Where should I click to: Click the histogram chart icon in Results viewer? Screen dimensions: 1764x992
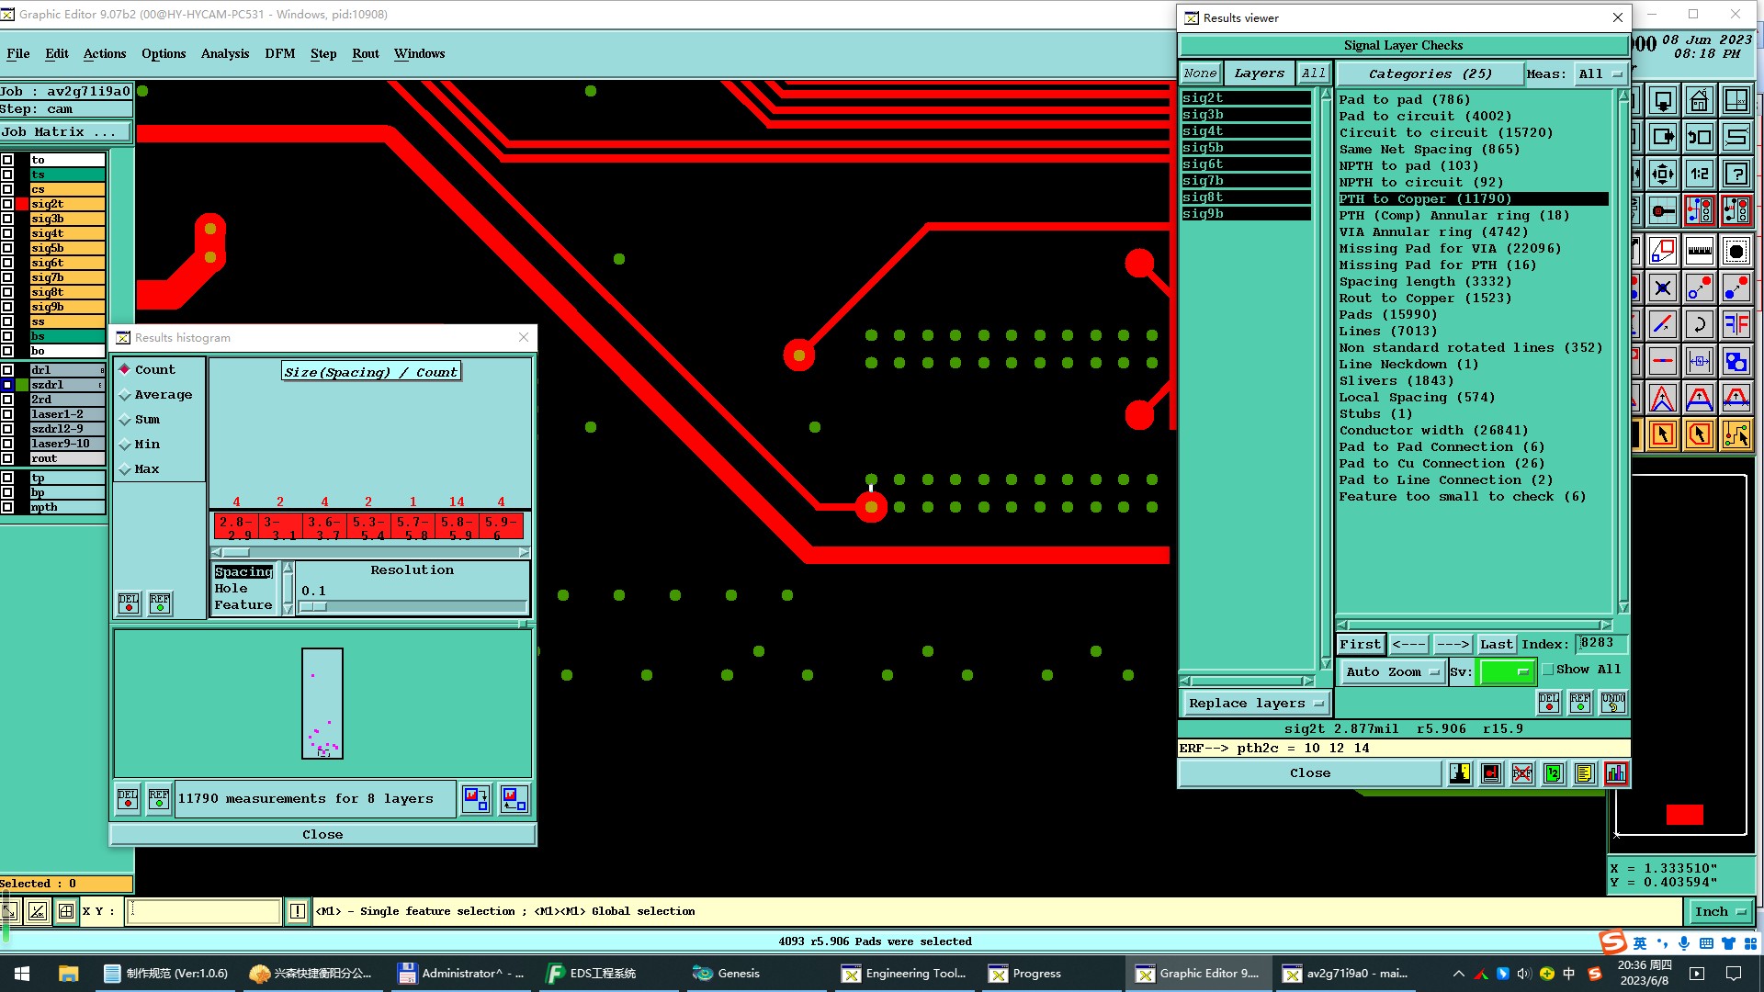pos(1615,773)
